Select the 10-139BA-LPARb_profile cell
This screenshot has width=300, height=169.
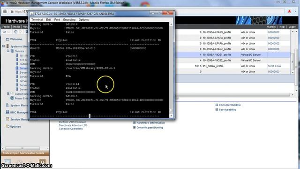[x=217, y=44]
